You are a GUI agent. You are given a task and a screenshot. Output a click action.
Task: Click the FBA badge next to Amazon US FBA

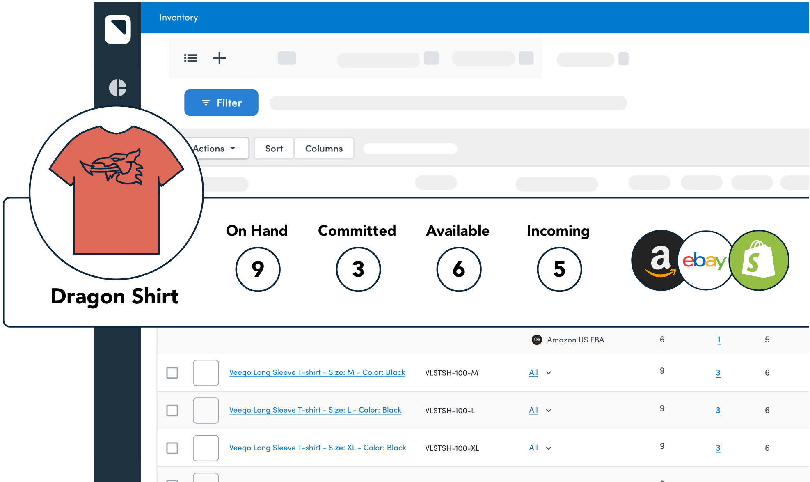tap(537, 340)
